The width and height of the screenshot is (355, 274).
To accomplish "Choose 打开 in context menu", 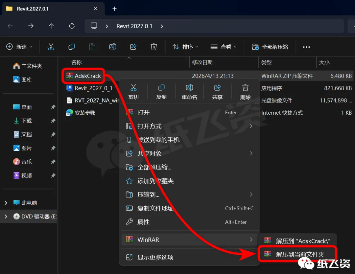I will (x=189, y=112).
